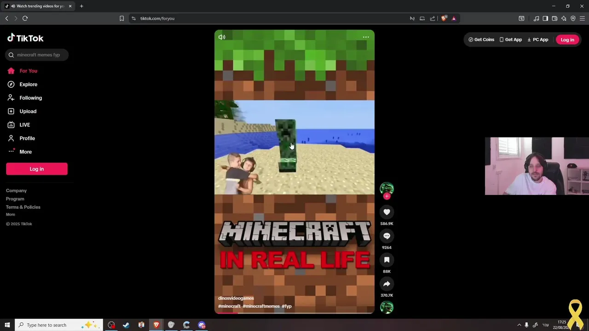The height and width of the screenshot is (331, 589).
Task: Open the share icon in address bar
Action: (433, 18)
